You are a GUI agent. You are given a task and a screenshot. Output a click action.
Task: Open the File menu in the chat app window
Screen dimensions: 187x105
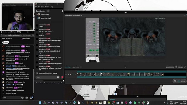point(36,7)
